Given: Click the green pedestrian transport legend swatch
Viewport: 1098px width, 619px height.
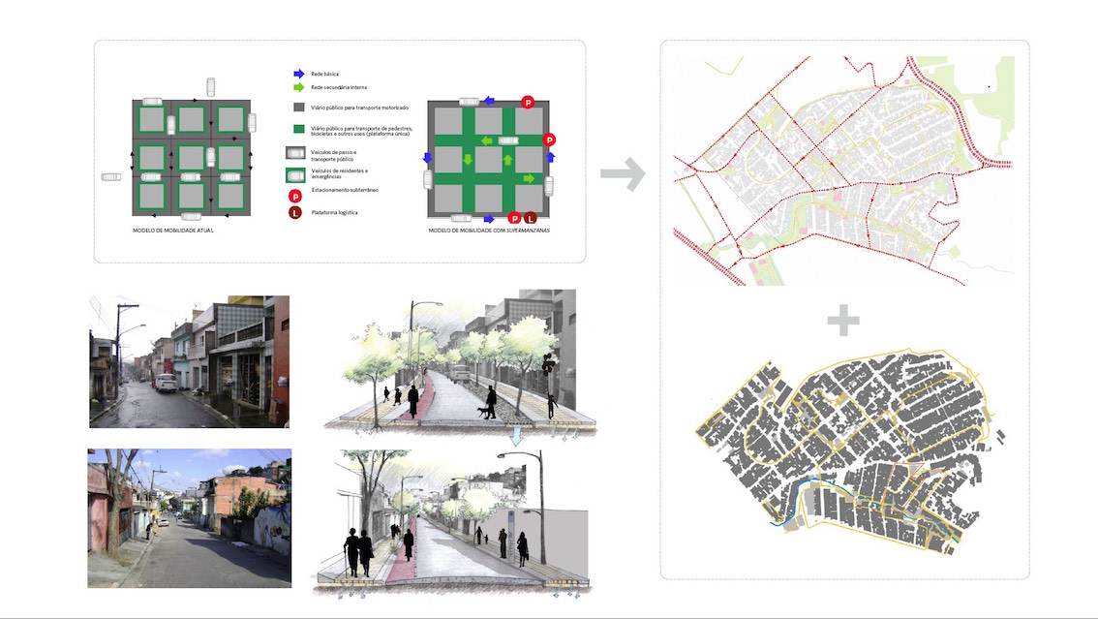Looking at the screenshot, I should click(299, 130).
